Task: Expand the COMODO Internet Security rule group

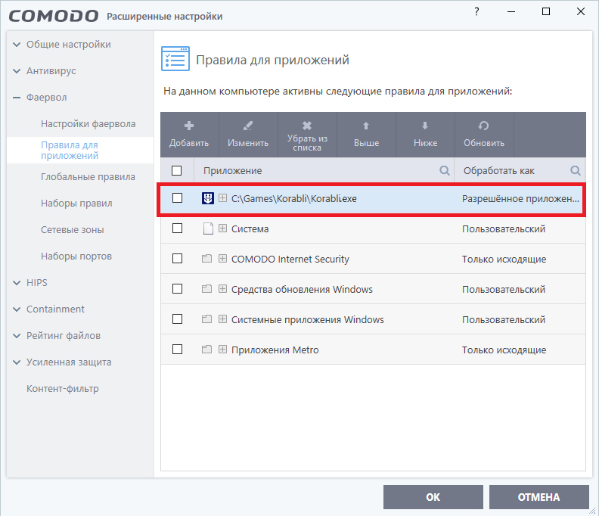Action: tap(222, 259)
